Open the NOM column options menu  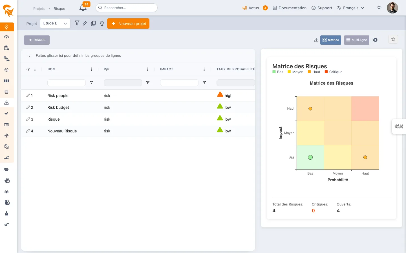pos(91,69)
